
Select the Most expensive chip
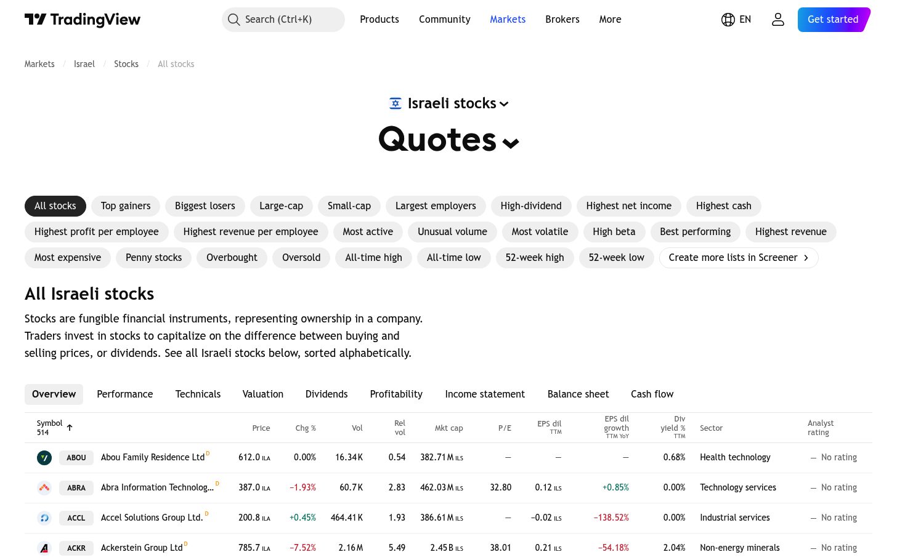[x=68, y=258]
